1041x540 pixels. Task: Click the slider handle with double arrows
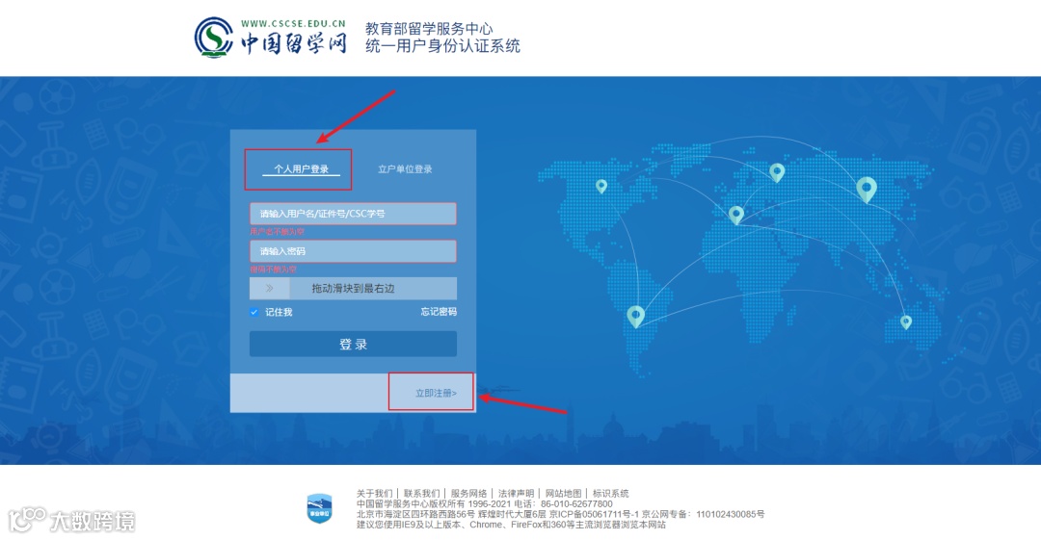[x=270, y=288]
